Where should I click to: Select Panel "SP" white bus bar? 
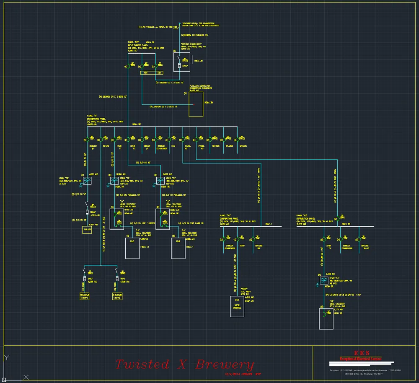point(142,54)
